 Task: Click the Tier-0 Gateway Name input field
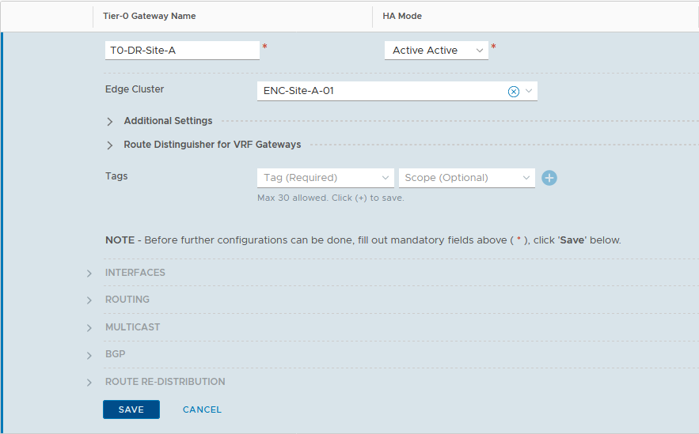[182, 51]
